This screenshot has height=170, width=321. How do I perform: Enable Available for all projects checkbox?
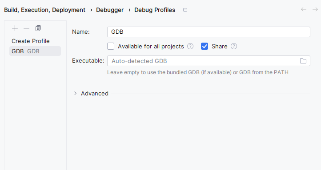pyautogui.click(x=111, y=46)
